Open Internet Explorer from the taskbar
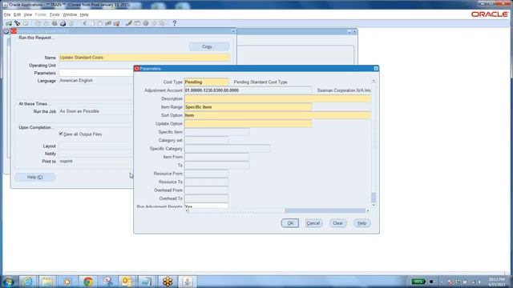513x288 pixels. coord(27,281)
